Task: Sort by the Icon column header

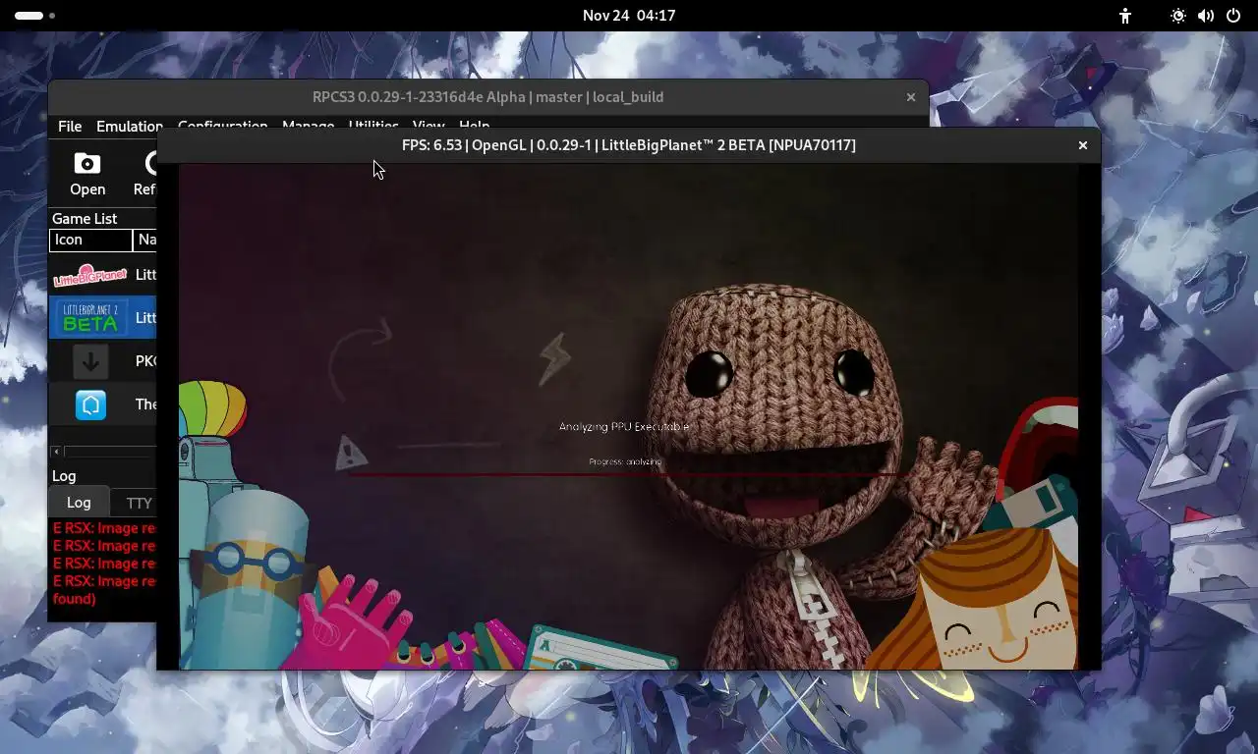Action: click(90, 240)
